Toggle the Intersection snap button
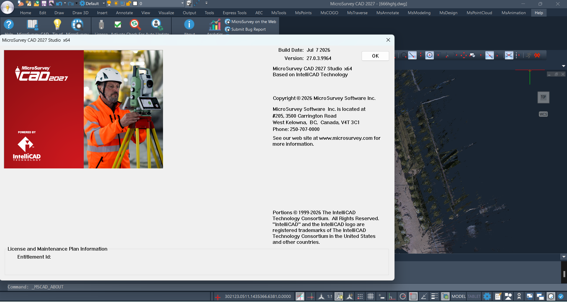This screenshot has width=567, height=302. (x=509, y=55)
